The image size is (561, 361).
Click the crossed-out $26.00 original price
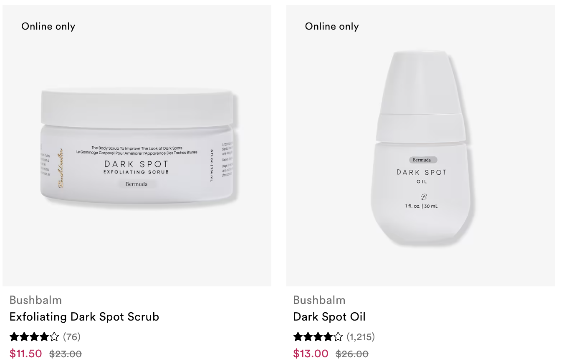click(352, 354)
